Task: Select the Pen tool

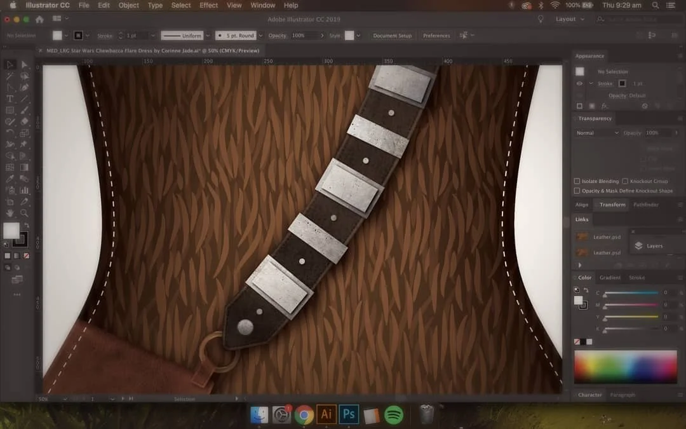Action: (10, 88)
